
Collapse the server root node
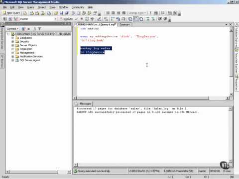pyautogui.click(x=8, y=34)
